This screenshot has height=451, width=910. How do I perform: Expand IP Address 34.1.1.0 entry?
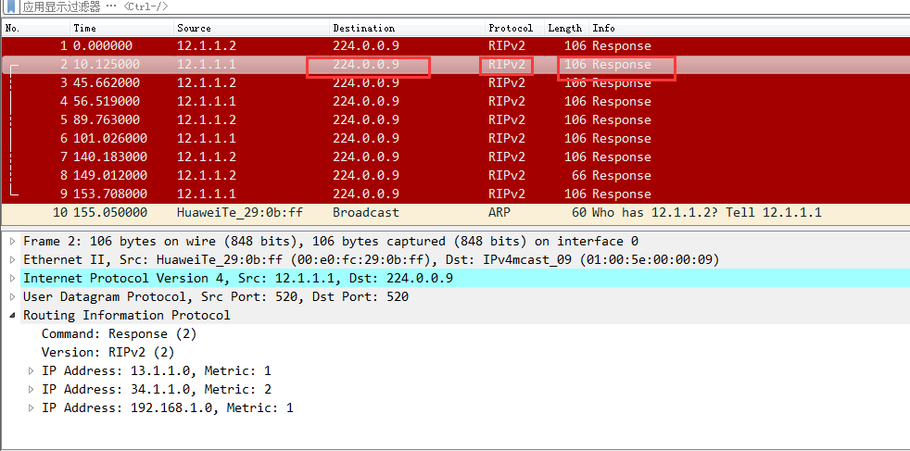pyautogui.click(x=32, y=390)
